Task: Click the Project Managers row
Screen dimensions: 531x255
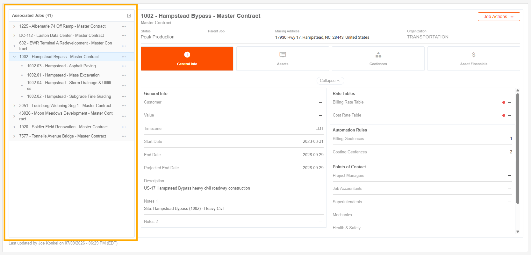Action: (x=422, y=176)
